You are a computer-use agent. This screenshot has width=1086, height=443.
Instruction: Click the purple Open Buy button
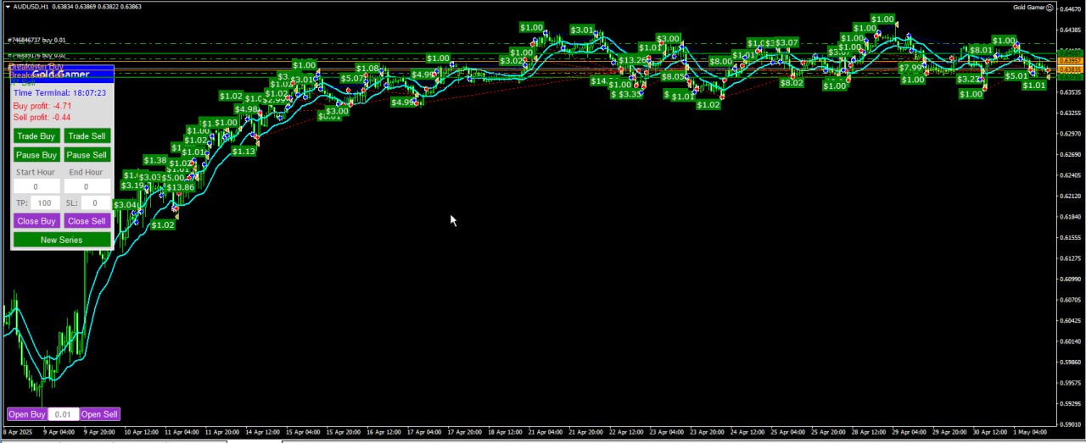pos(27,414)
